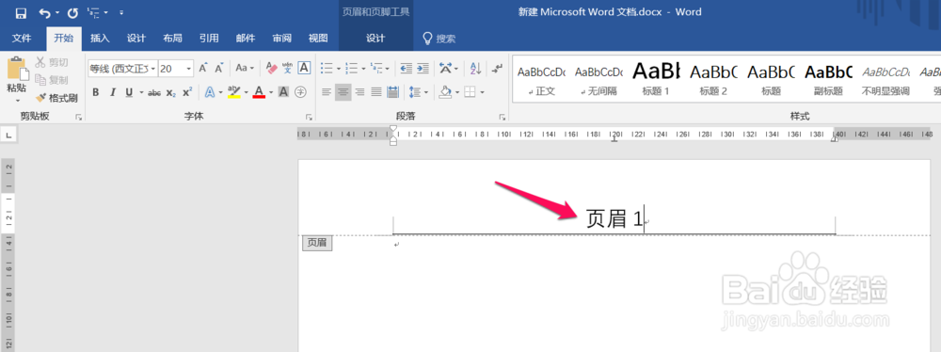Image resolution: width=941 pixels, height=352 pixels.
Task: Toggle superscript formatting
Action: click(187, 92)
